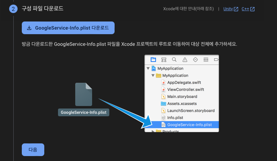The width and height of the screenshot is (277, 161).
Task: Select Main.storyboard file
Action: [x=182, y=97]
